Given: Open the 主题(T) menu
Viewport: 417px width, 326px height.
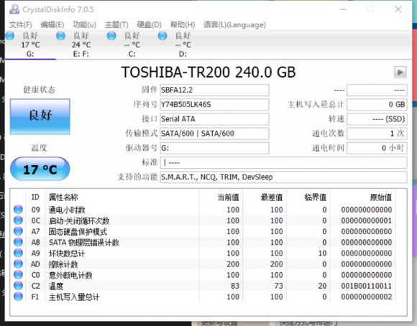Looking at the screenshot, I should tap(116, 24).
